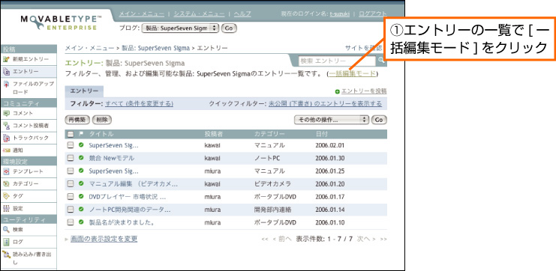Click the コメント投稿者 sidebar icon

(x=6, y=126)
